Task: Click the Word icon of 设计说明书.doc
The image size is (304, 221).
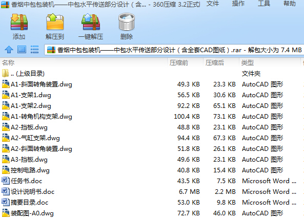Action: pos(6,191)
